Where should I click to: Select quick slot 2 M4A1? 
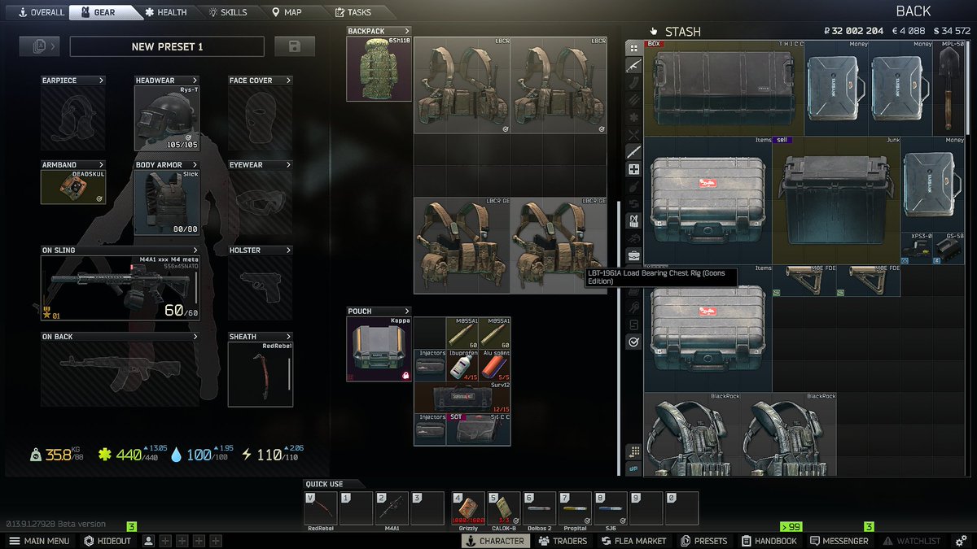(x=392, y=508)
